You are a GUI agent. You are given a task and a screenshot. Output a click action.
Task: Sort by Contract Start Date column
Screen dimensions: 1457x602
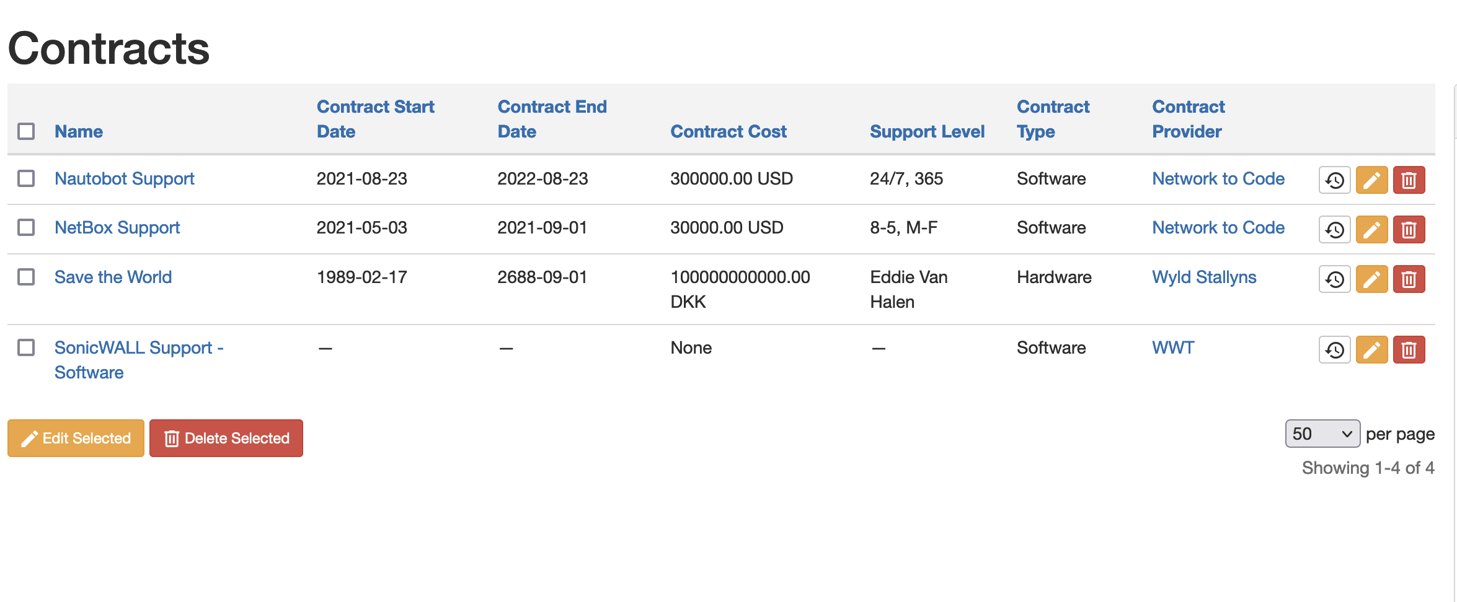pyautogui.click(x=375, y=119)
